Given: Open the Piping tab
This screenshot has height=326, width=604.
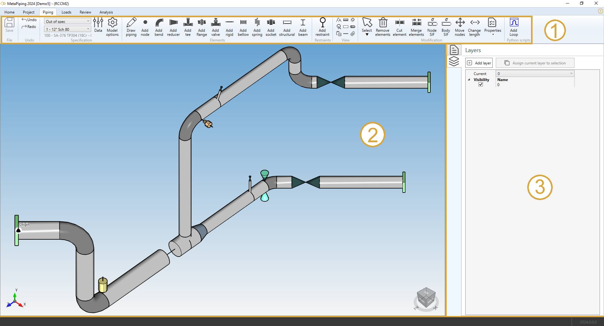Looking at the screenshot, I should click(48, 12).
